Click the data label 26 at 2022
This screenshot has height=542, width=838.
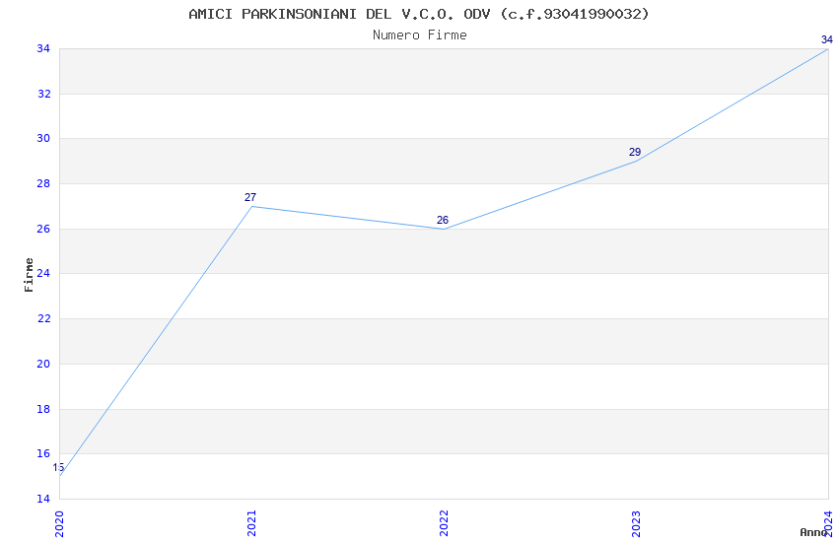click(x=443, y=220)
